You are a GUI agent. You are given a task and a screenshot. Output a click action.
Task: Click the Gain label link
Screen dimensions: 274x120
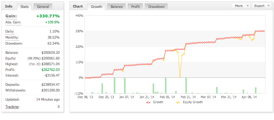11,16
